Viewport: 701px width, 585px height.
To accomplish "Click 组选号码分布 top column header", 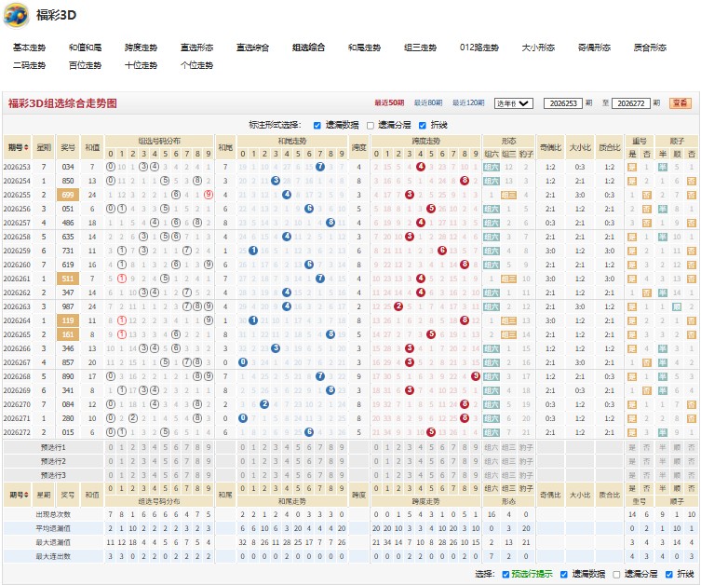I will [159, 141].
